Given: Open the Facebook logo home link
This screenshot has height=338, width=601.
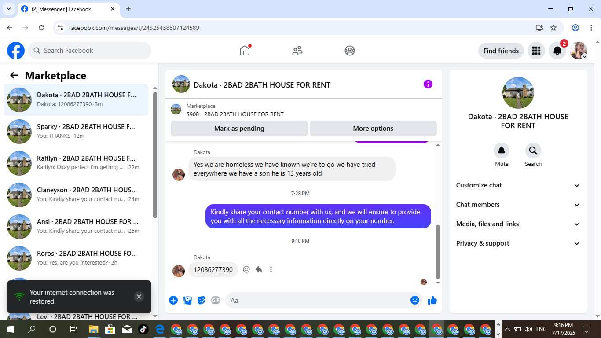Looking at the screenshot, I should pos(16,51).
